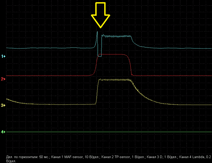Click the yellow trace steep rising edge

coord(97,92)
